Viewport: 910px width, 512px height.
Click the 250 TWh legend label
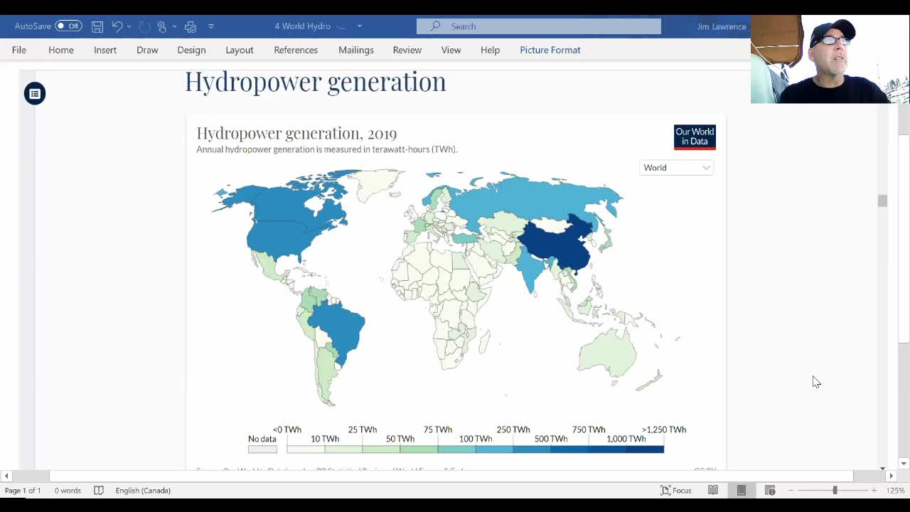pyautogui.click(x=513, y=430)
